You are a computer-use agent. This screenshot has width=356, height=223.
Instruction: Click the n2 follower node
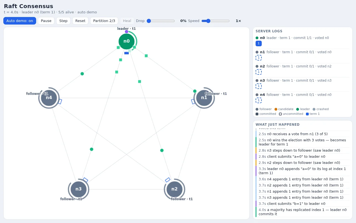tap(174, 189)
